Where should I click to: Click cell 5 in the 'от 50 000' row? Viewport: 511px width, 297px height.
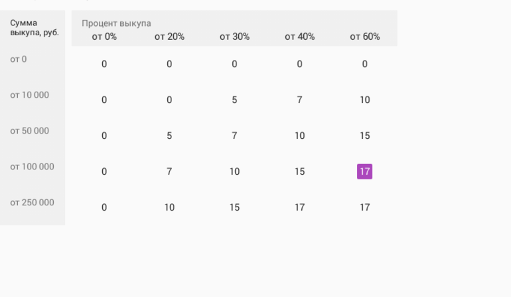(x=169, y=136)
